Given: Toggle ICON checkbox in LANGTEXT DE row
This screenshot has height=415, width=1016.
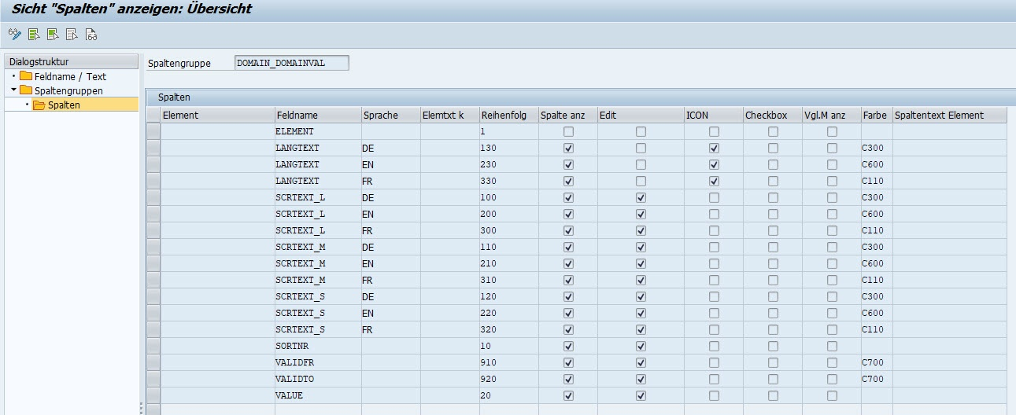Looking at the screenshot, I should point(714,148).
